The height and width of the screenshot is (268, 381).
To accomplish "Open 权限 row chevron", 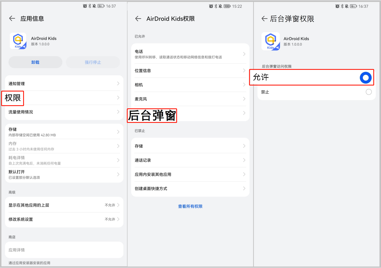I will 118,98.
